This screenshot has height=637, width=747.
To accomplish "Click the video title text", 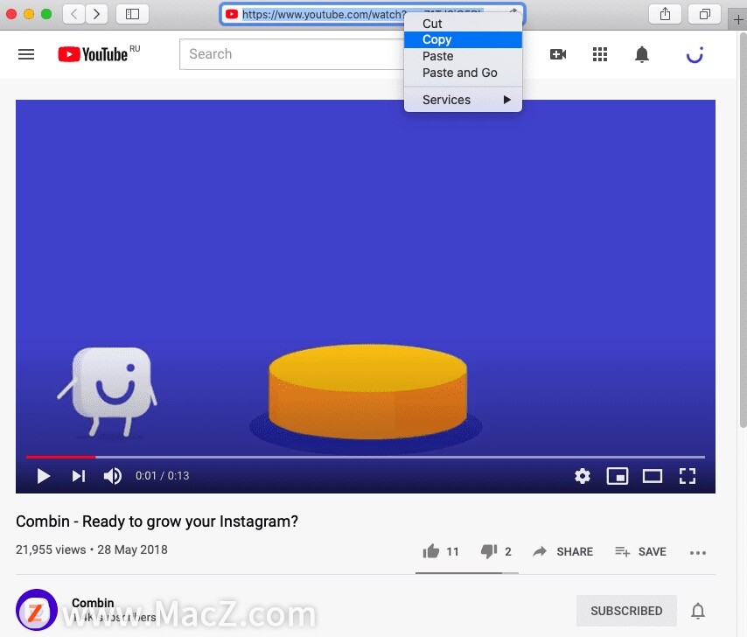I will point(157,521).
